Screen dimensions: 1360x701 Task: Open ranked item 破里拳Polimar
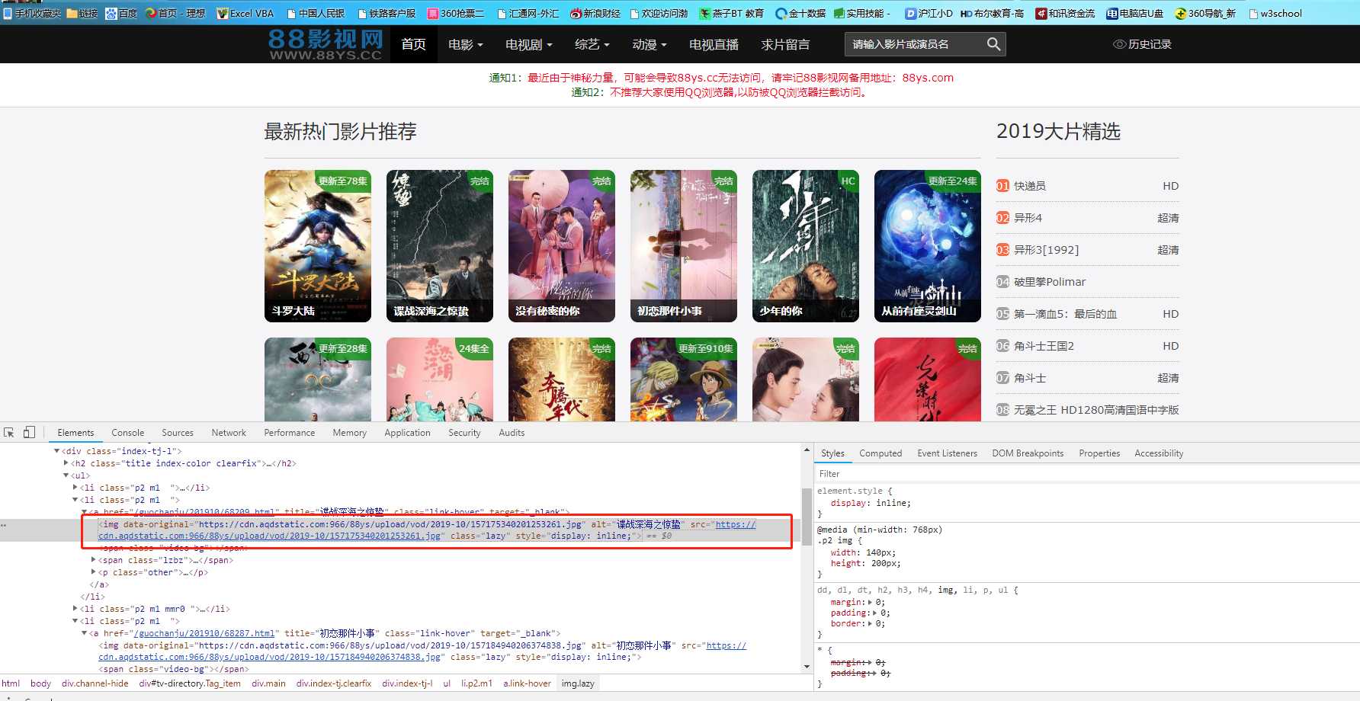pos(1050,282)
